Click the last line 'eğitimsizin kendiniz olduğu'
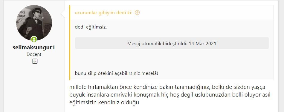This screenshot has height=112, width=284. (104, 102)
